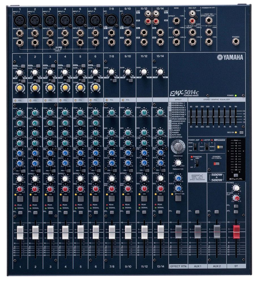Image resolution: width=259 pixels, height=283 pixels.
Task: Click the PHONES output jack
Action: tap(236, 42)
